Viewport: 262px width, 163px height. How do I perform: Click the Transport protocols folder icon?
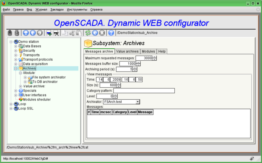coord(21,60)
